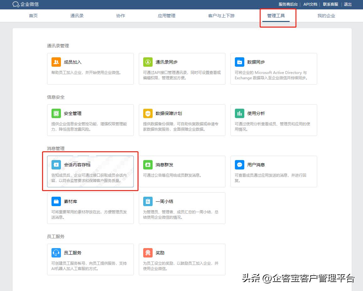Select the 员工服务 employee service icon
Screen dimensions: 363x291
coord(56,253)
